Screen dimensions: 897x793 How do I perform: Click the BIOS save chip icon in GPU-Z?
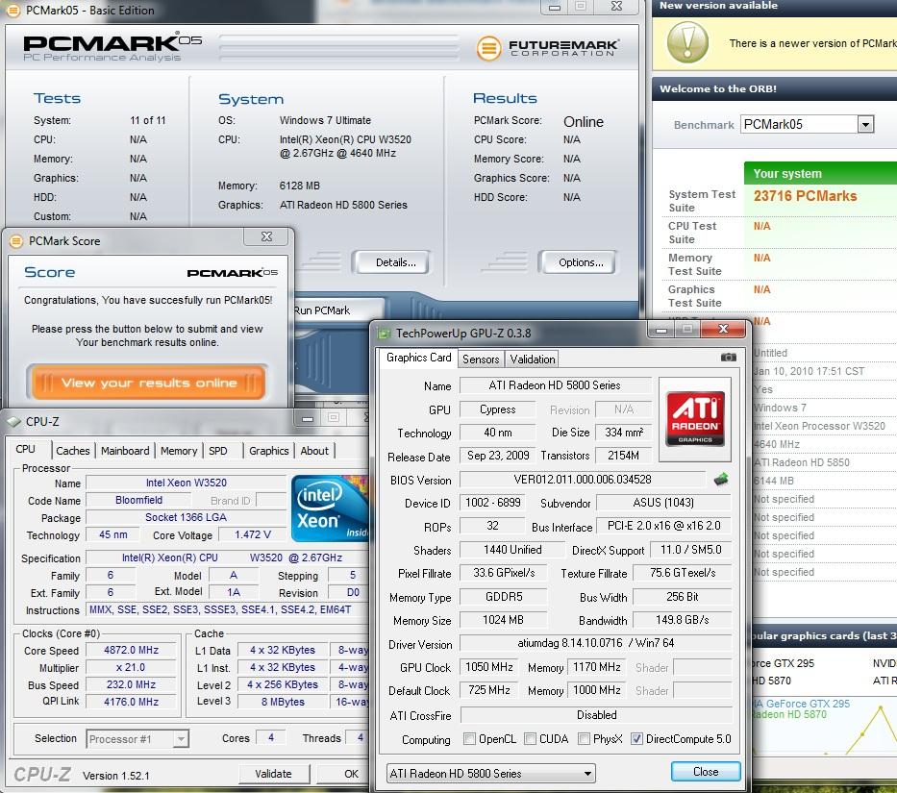pos(721,479)
